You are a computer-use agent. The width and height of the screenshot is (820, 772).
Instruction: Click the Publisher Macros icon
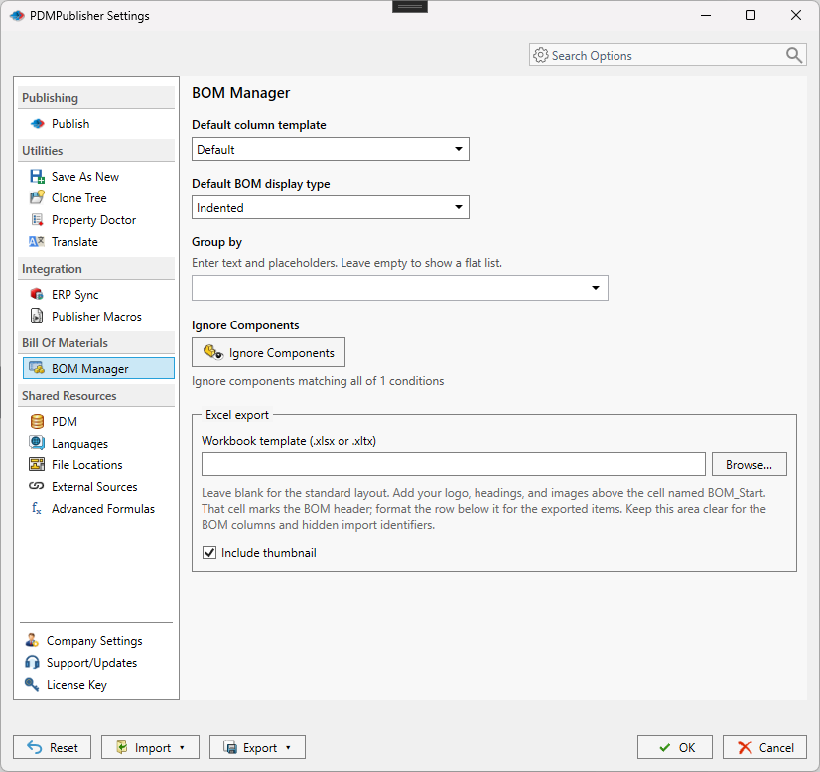(x=37, y=317)
